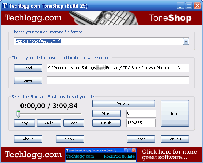Open the About dialog
The image size is (203, 163).
[x=28, y=139]
